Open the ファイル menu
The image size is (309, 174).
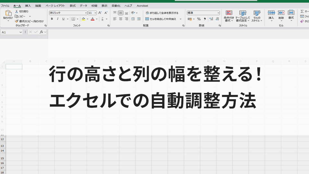5,6
